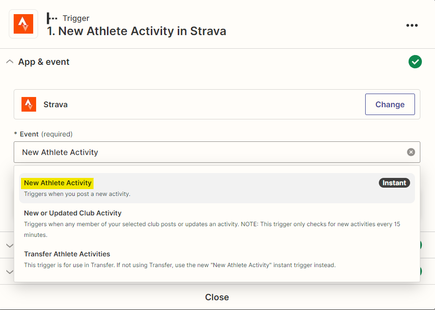Click the Close button at bottom
The height and width of the screenshot is (310, 435).
(217, 297)
